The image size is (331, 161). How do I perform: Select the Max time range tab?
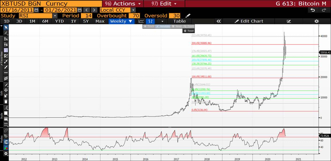[x=100, y=21]
